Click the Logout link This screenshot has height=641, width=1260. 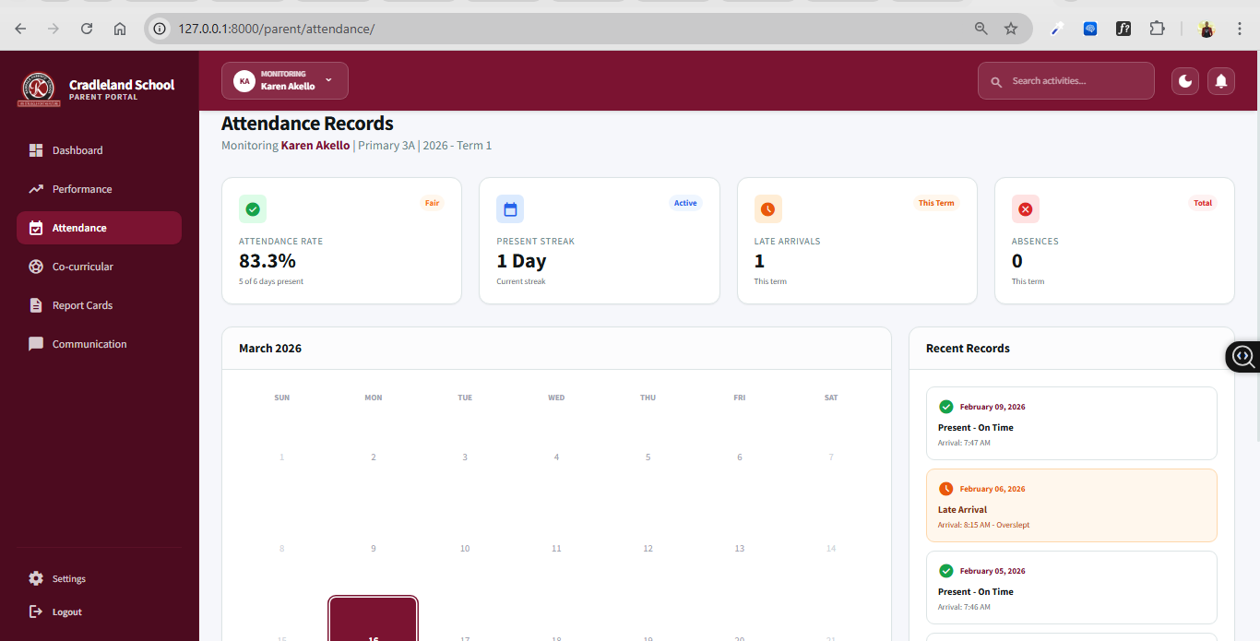coord(66,611)
